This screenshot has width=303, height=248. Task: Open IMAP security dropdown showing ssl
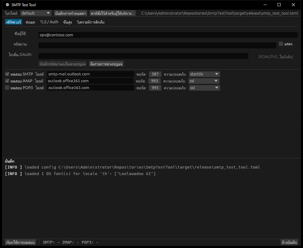point(204,81)
